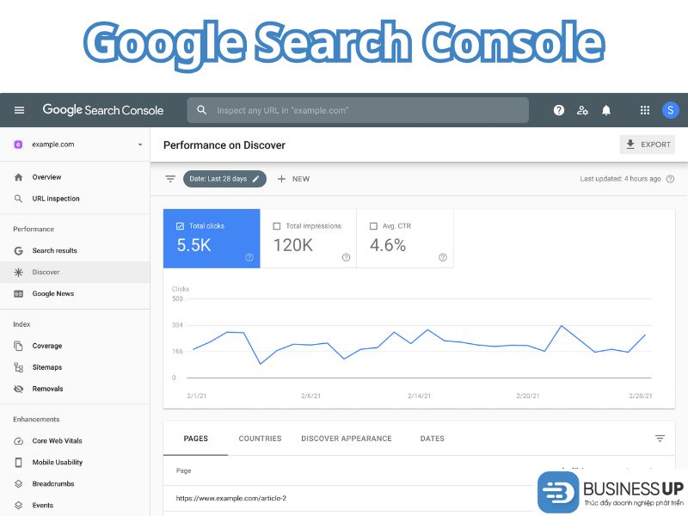This screenshot has height=516, width=688.
Task: Switch to the DISCOVER APPEARANCE tab
Action: (x=347, y=439)
